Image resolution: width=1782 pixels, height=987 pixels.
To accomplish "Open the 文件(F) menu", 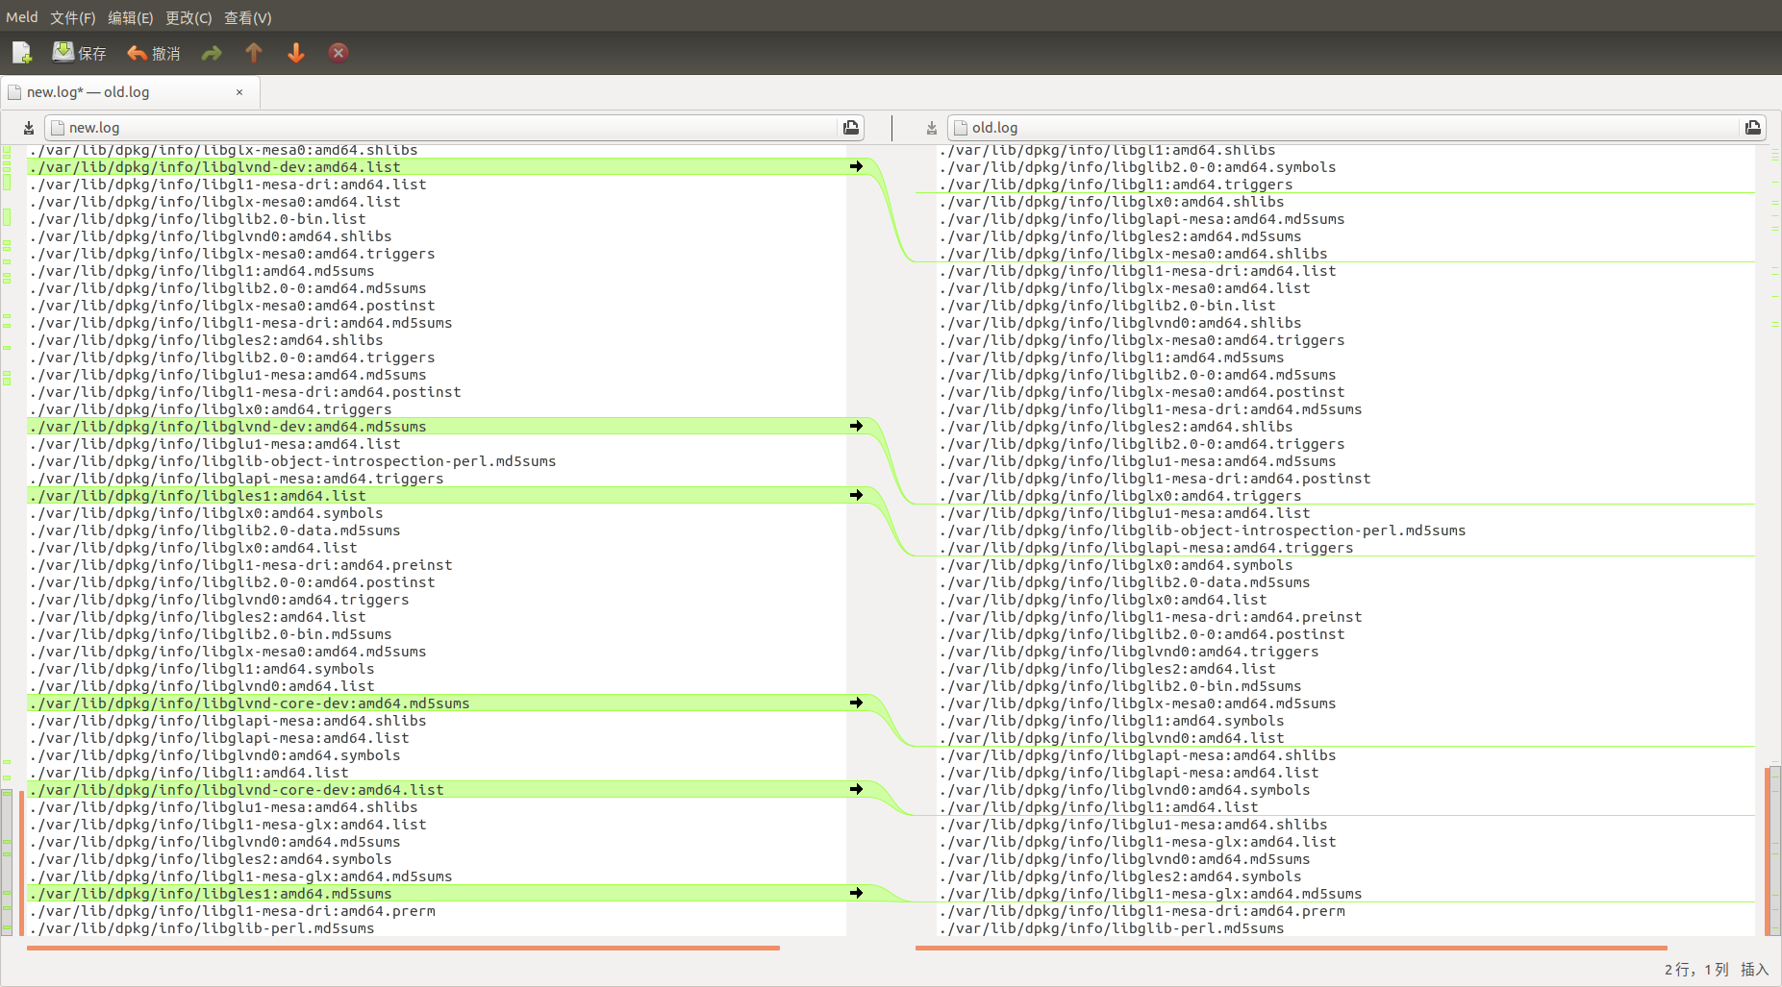I will tap(72, 17).
